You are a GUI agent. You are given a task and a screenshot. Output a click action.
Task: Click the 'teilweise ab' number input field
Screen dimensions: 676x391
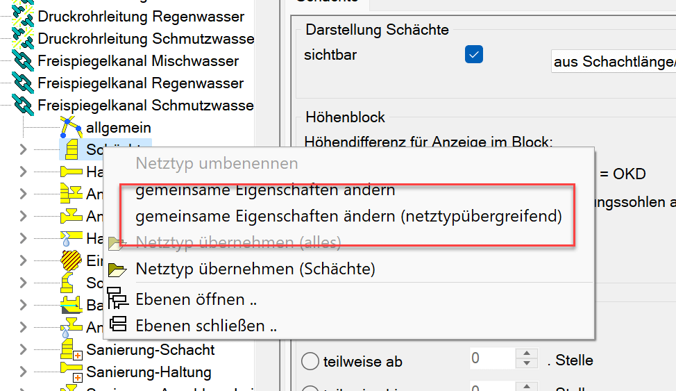point(492,359)
